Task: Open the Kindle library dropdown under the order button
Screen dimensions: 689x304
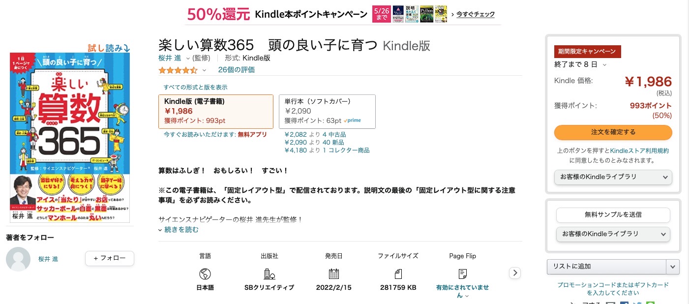Action: click(613, 177)
